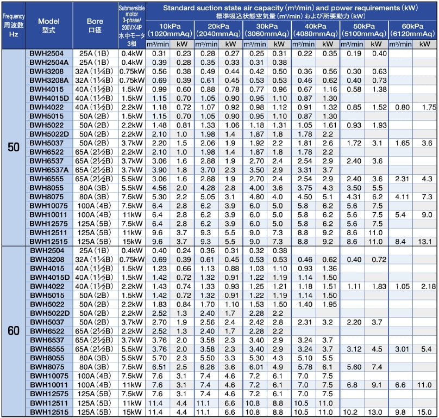Click the "15.0" kW value
Viewport: 439px width, 418px height.
pyautogui.click(x=424, y=412)
